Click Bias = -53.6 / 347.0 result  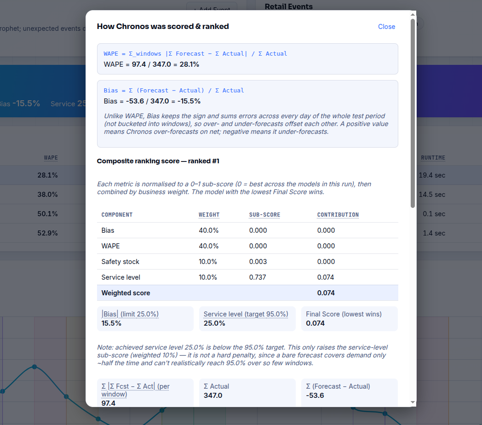point(152,101)
